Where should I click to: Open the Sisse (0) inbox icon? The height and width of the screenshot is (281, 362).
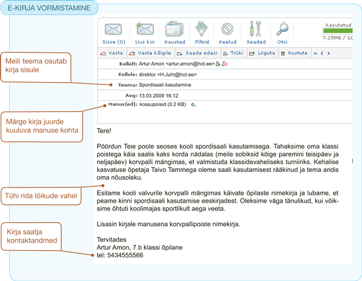tap(113, 30)
